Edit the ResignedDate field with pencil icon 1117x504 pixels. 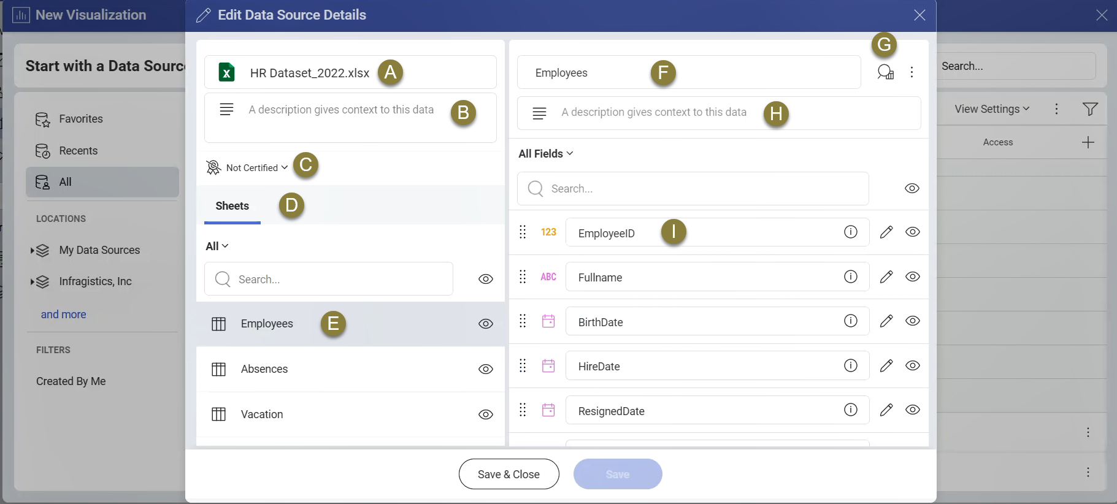886,410
